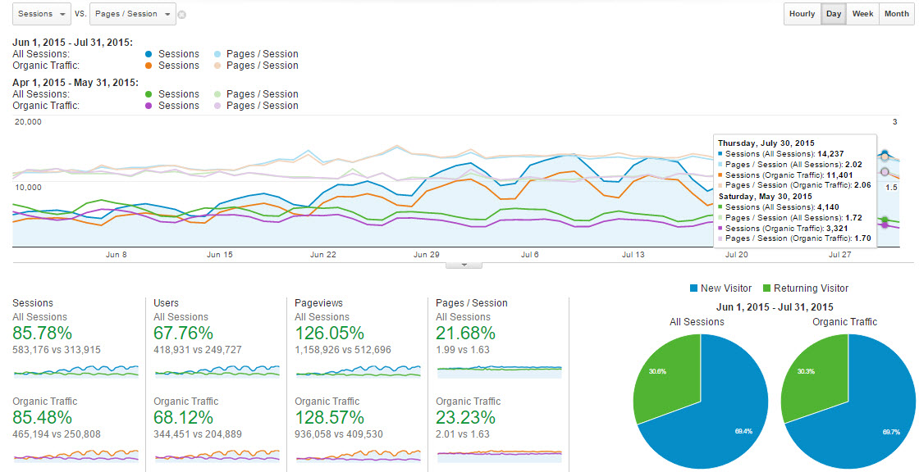Click the Pageviews metric heading
The width and height of the screenshot is (919, 472).
(x=319, y=302)
